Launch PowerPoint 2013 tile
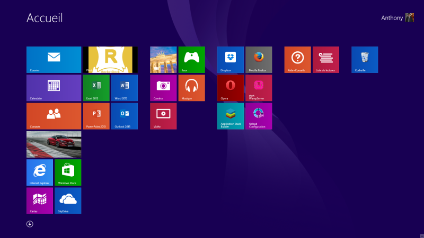This screenshot has height=238, width=424. [96, 116]
